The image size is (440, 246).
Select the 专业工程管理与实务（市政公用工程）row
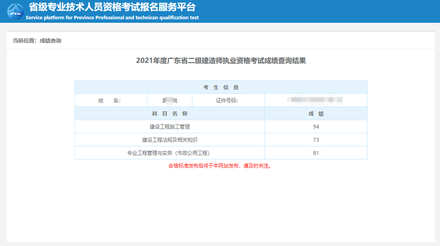tap(221, 153)
